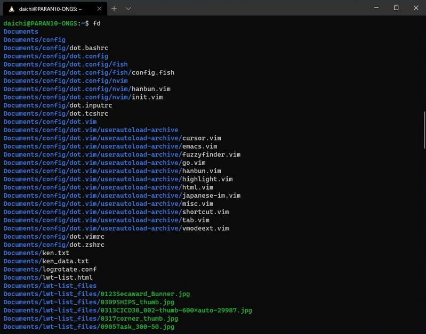Click '0313CICD30_002-thumb-600xauto-29987.jpg' file name

[x=176, y=311]
